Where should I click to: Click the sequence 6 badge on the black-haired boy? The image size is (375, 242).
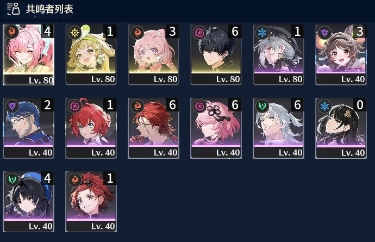(235, 32)
